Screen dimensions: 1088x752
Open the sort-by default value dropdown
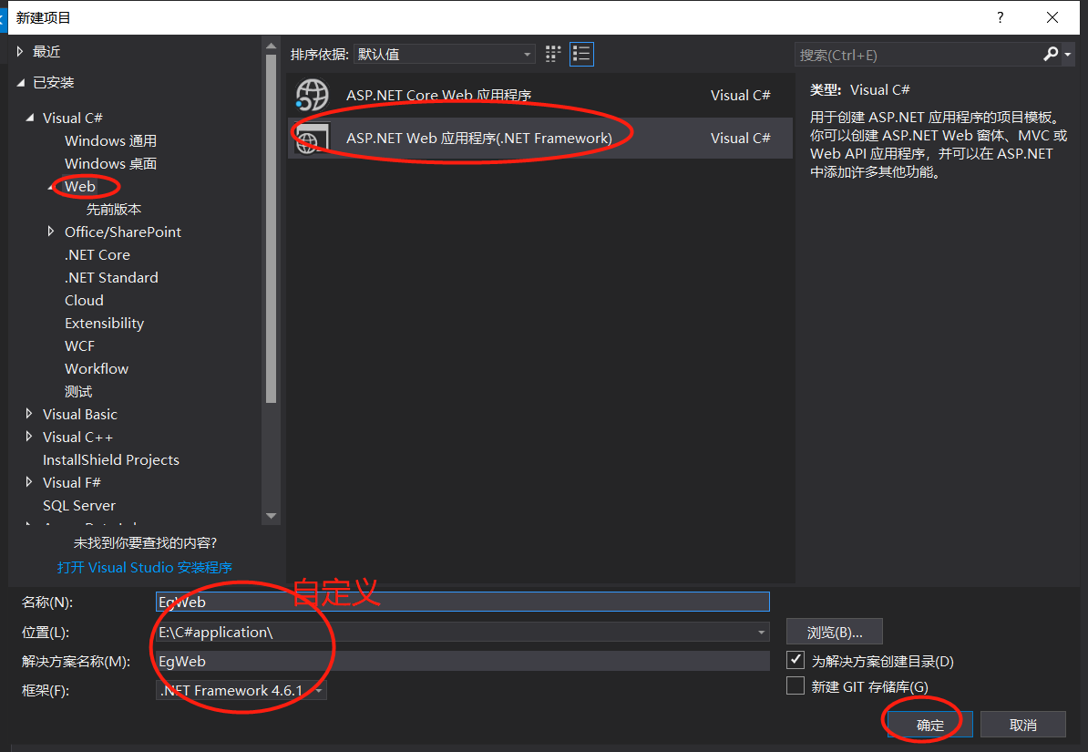[444, 54]
